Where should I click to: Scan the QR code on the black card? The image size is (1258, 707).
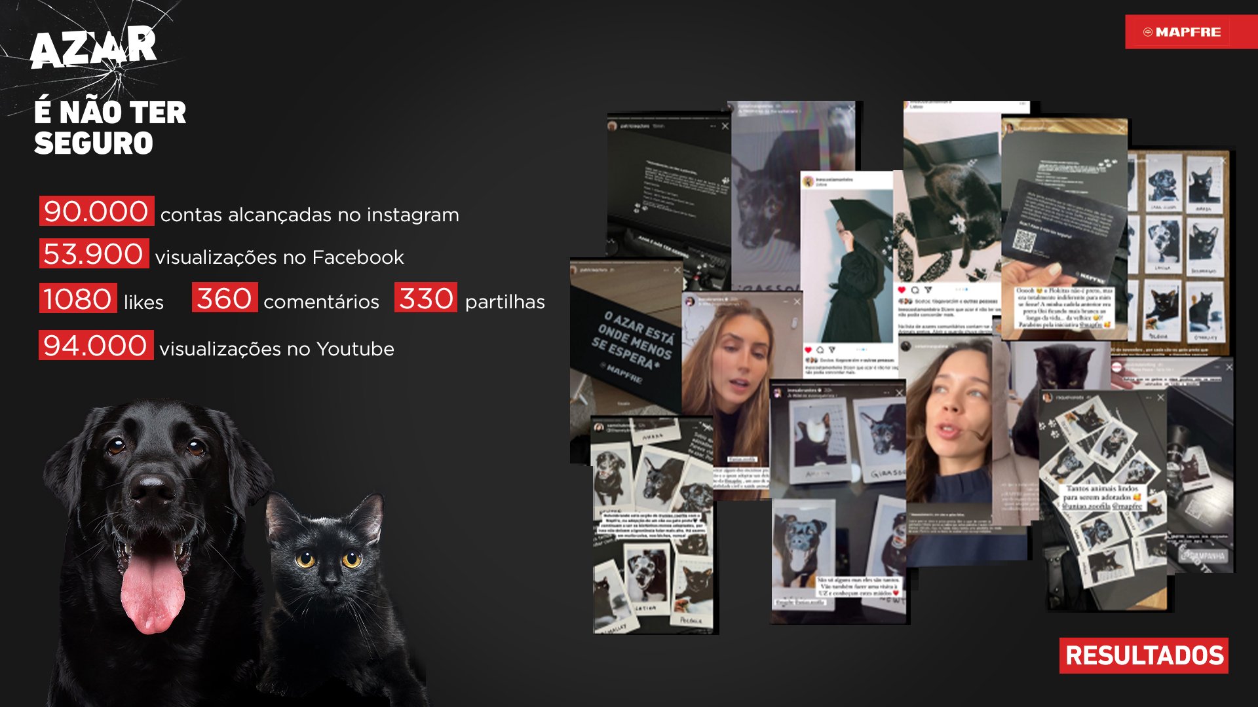1025,240
